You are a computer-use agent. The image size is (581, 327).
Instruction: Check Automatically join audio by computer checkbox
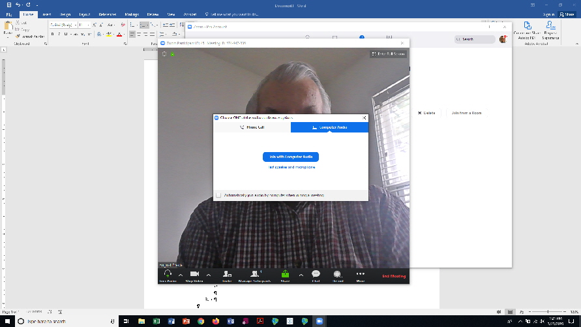[x=218, y=195]
